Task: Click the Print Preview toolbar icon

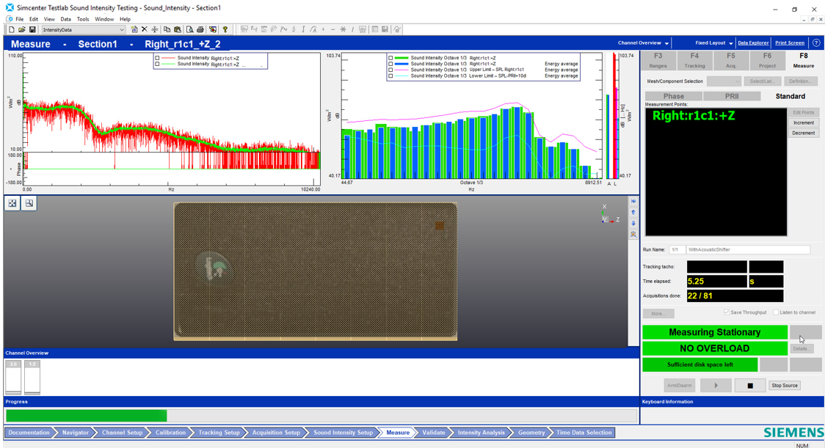Action: (x=189, y=29)
